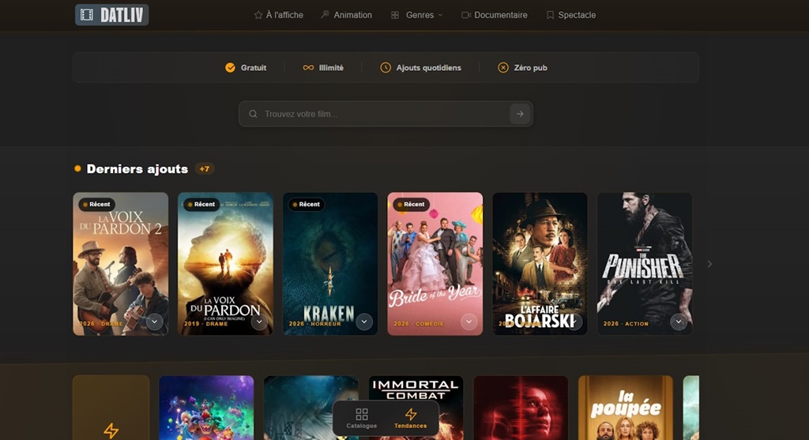Switch to the Catalogue tab

(x=362, y=419)
